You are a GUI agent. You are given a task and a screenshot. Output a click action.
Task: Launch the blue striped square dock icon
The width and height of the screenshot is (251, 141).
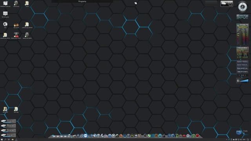pos(153,136)
